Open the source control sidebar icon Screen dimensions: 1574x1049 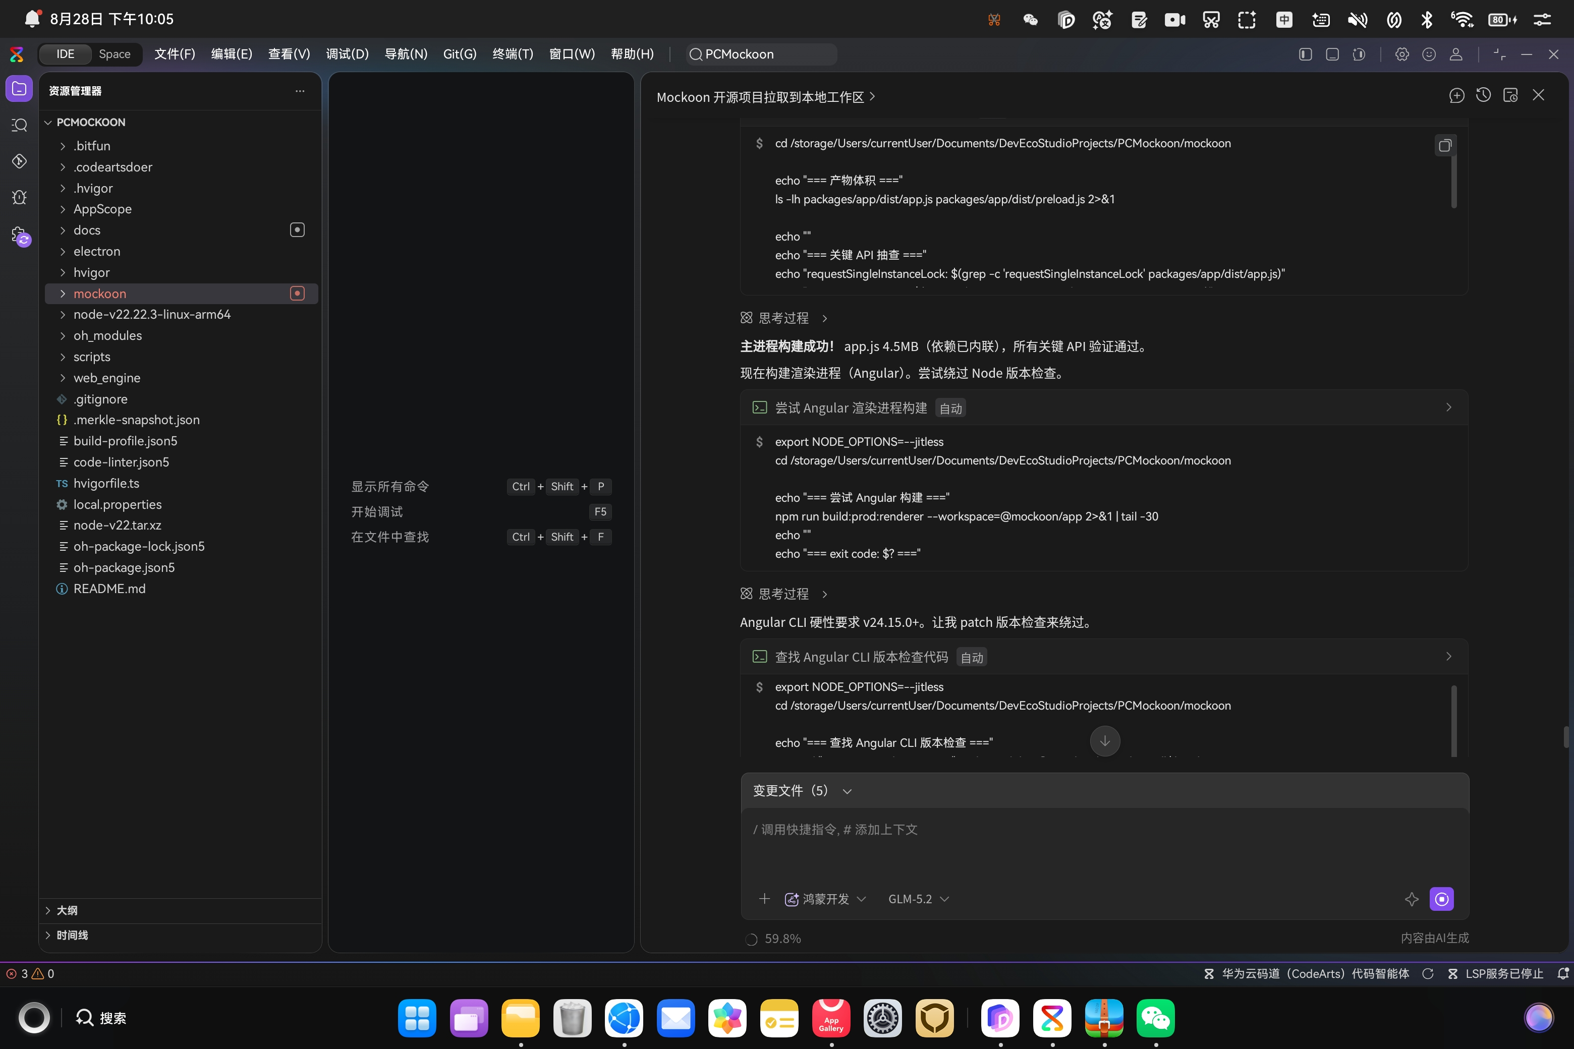[x=19, y=161]
